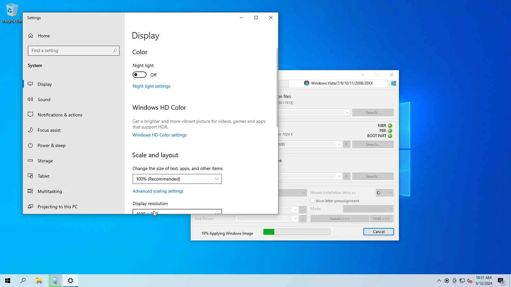Image resolution: width=511 pixels, height=287 pixels.
Task: Open the 100% (Recommended) scaling dropdown
Action: pos(177,179)
